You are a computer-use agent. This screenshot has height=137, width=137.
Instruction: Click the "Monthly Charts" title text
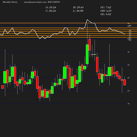tap(10, 2)
